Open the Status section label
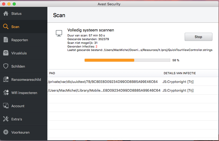 pyautogui.click(x=16, y=13)
